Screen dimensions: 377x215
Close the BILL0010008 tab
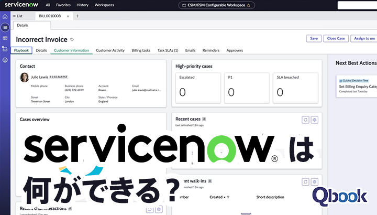68,16
